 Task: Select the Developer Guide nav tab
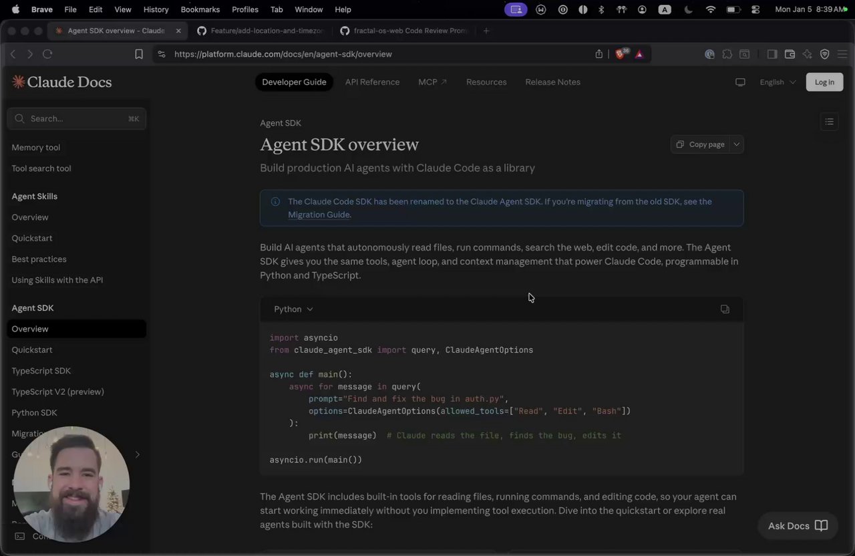click(294, 82)
